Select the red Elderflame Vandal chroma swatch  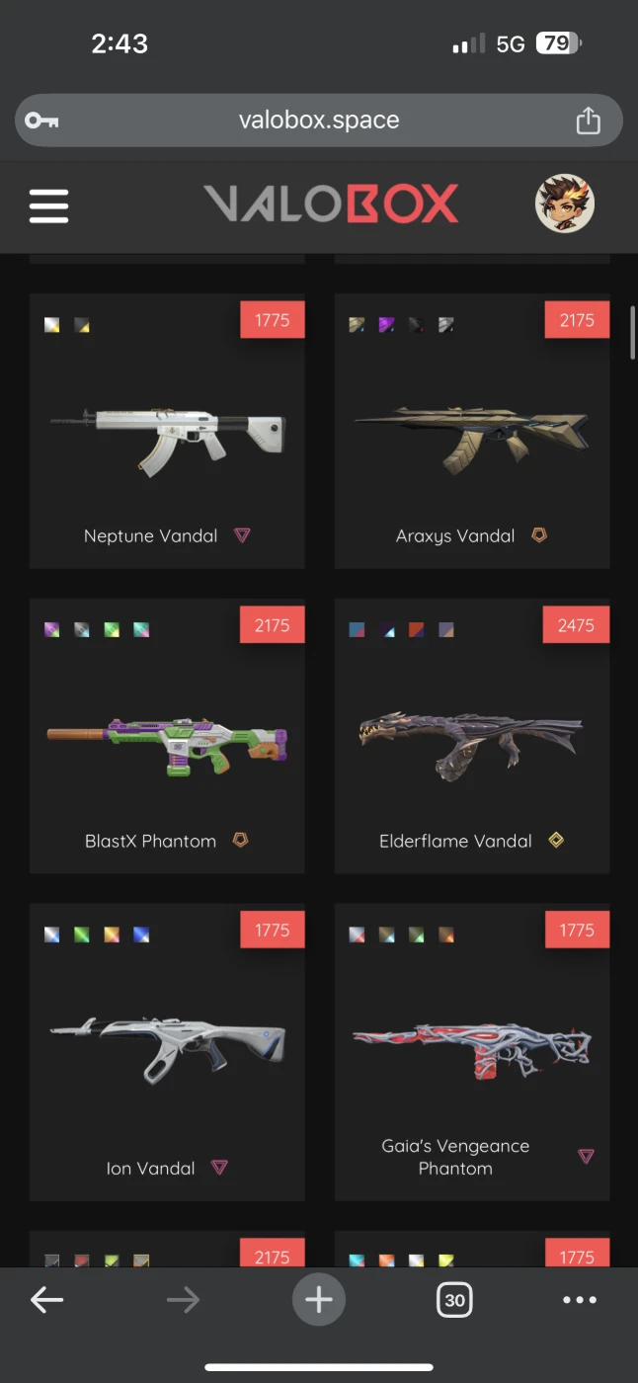tap(417, 629)
